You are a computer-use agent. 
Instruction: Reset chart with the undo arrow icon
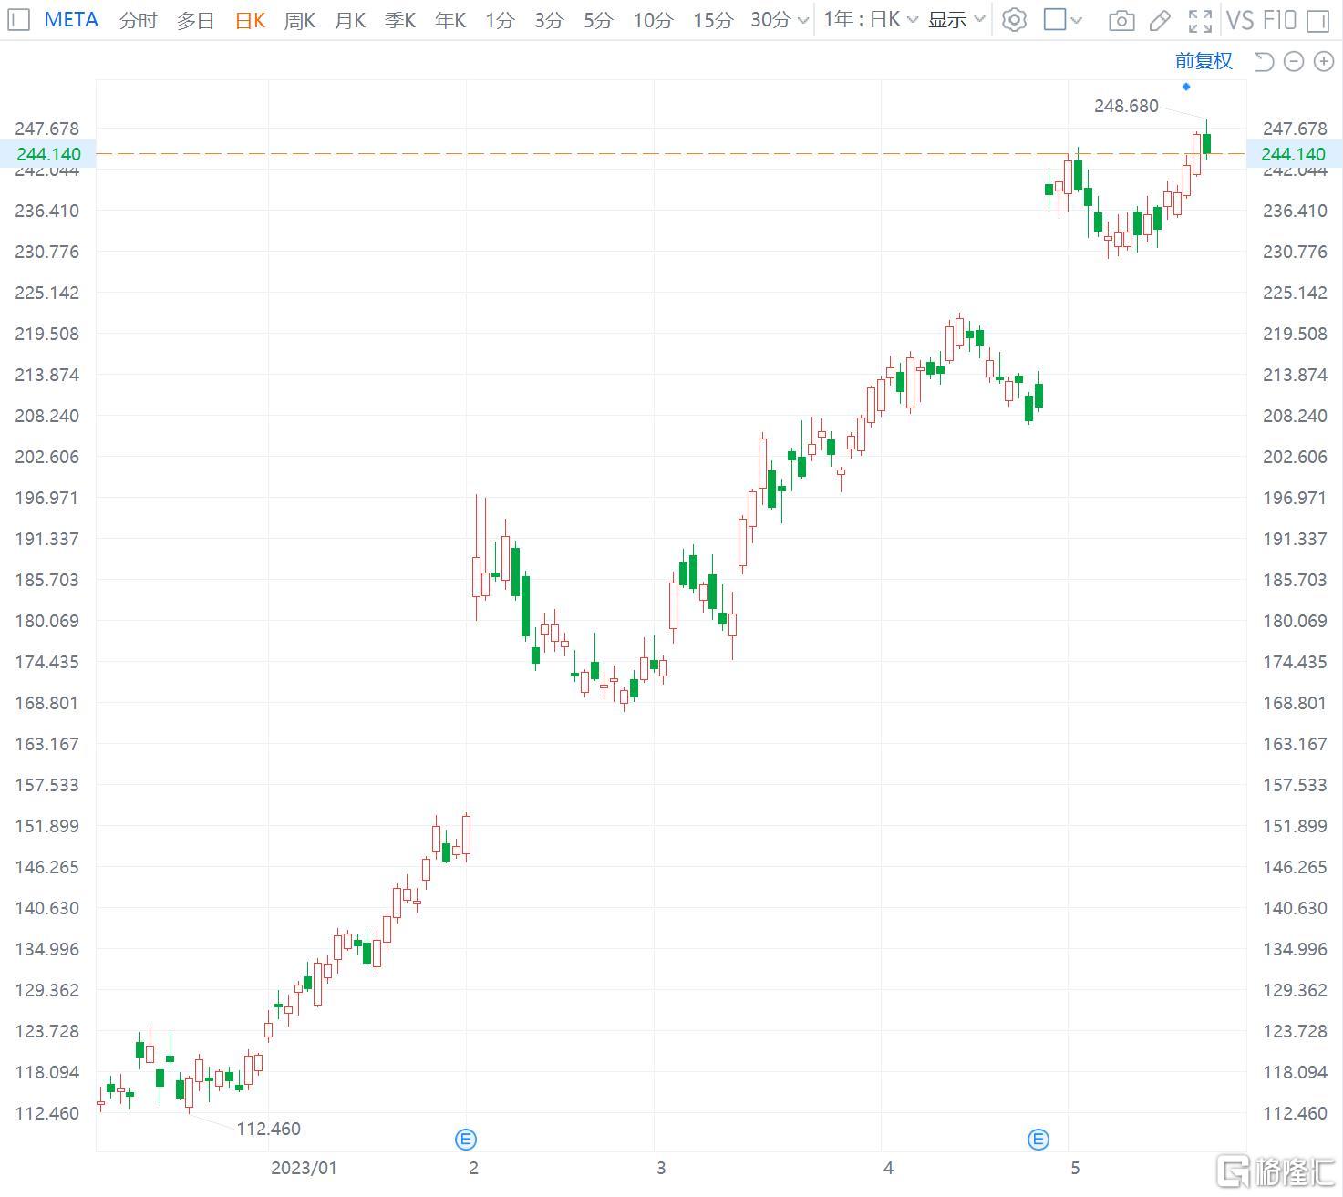pos(1264,61)
